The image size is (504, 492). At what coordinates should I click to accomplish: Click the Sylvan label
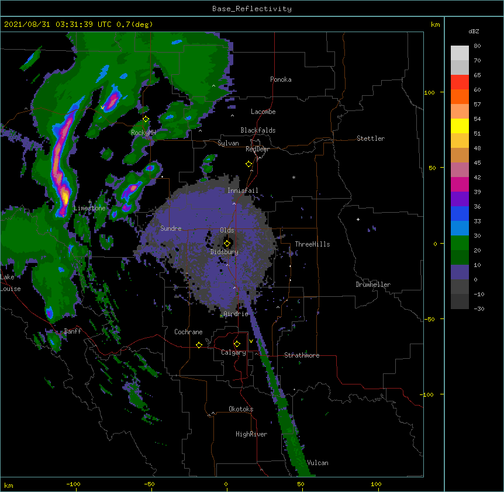[228, 143]
